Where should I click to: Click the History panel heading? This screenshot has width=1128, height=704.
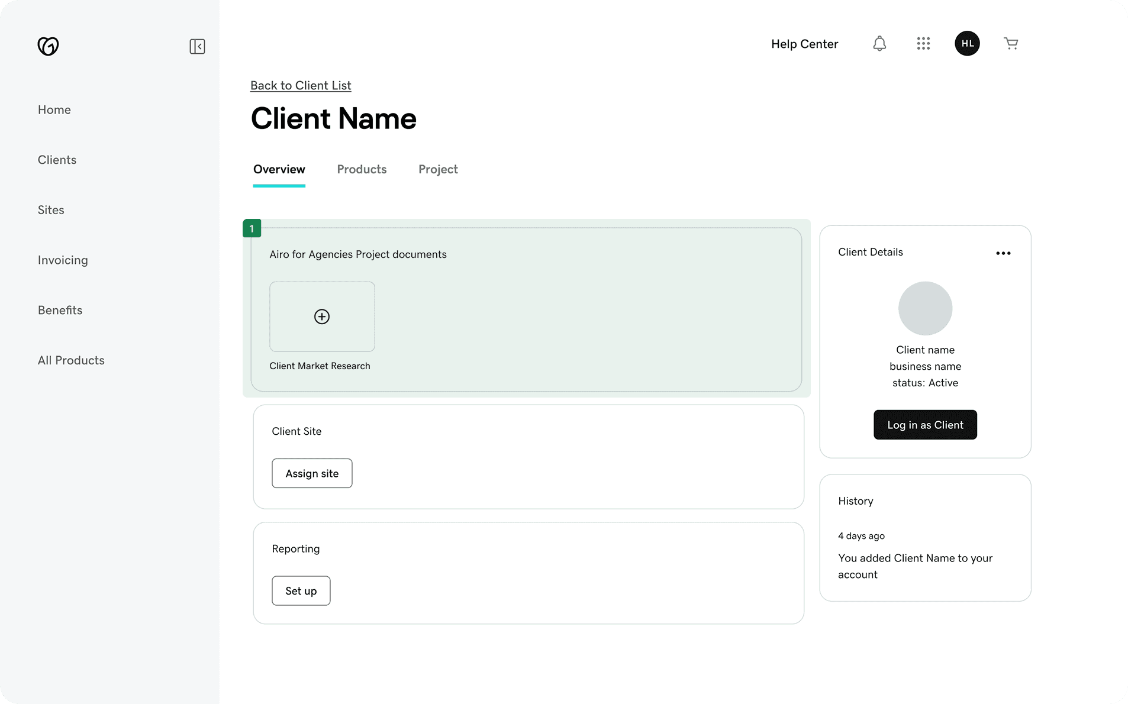click(855, 501)
